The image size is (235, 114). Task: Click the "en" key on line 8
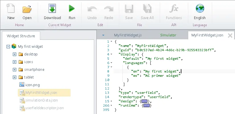tap(135, 71)
